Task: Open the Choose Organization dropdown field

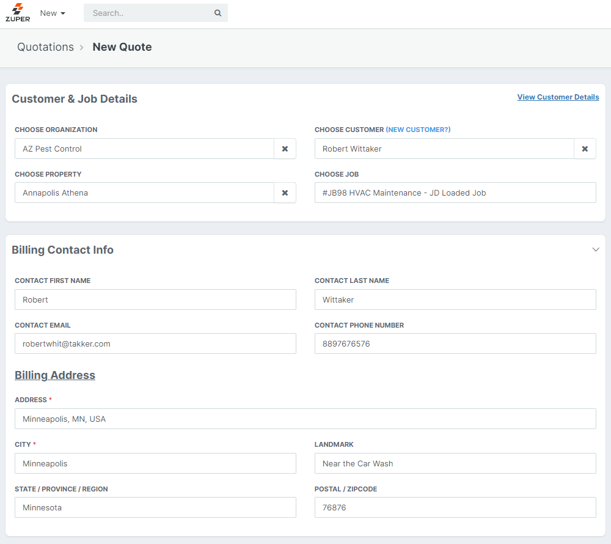Action: click(x=144, y=149)
